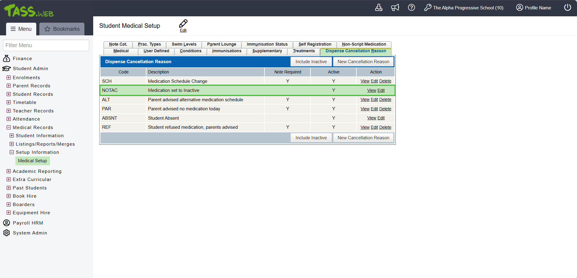Expand the Enrolments tree node
The height and width of the screenshot is (278, 577).
point(9,78)
